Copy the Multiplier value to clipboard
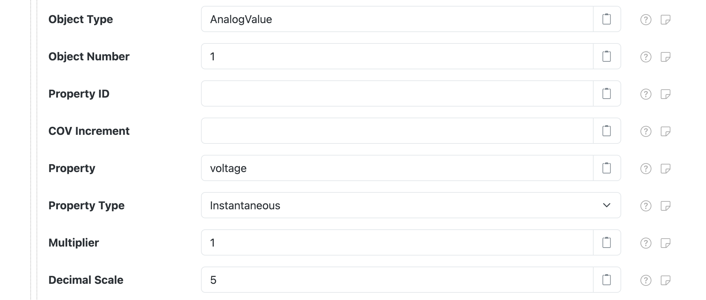Viewport: 706px width, 300px height. click(x=606, y=242)
